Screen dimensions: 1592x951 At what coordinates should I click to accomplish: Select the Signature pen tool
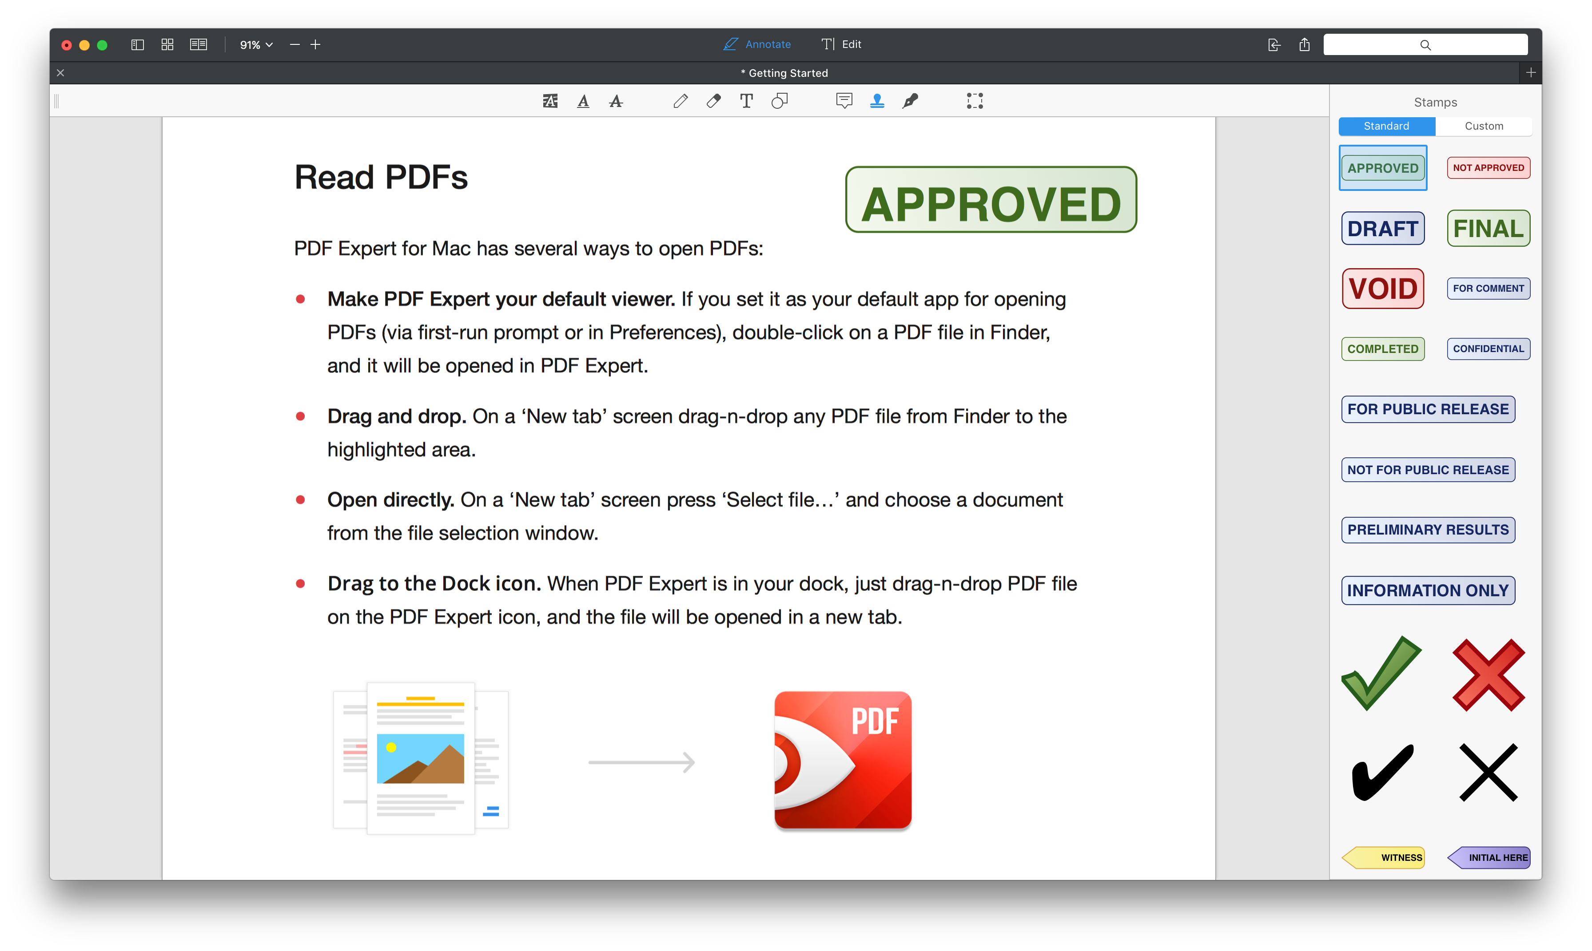point(910,101)
